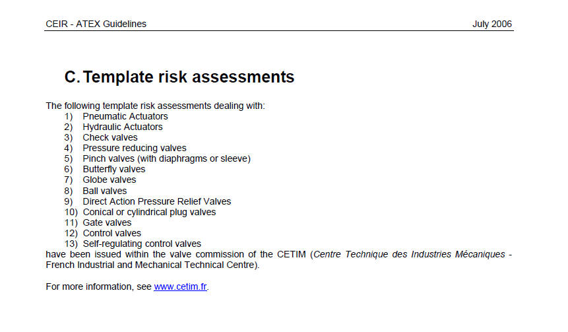Click the 'Gate valves' entry
568x332 pixels.
[107, 222]
